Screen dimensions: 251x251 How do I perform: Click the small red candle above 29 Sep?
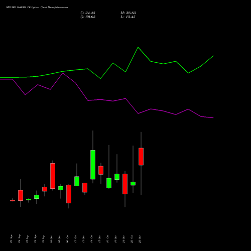pyautogui.click(x=45, y=189)
